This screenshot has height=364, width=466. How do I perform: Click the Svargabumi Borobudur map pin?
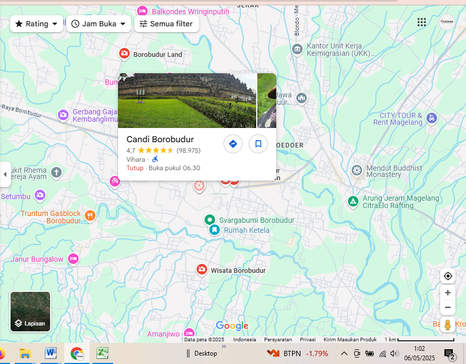point(209,220)
